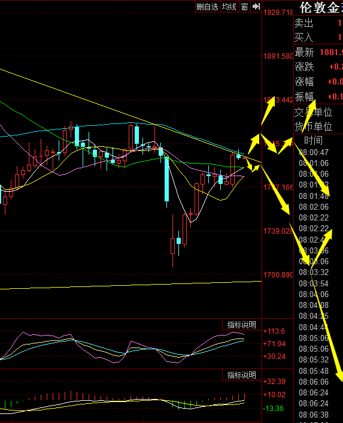Click the 卖出 sell row
343x423 pixels.
pyautogui.click(x=318, y=23)
